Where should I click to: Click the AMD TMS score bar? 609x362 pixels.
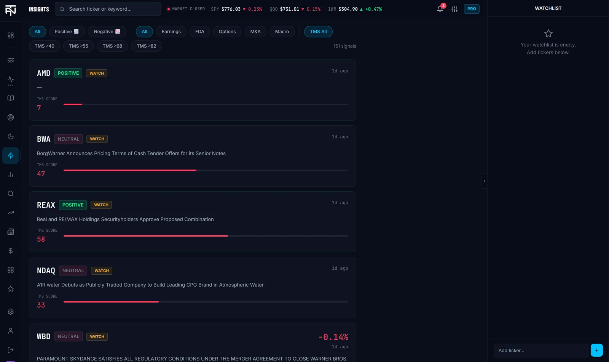(206, 104)
